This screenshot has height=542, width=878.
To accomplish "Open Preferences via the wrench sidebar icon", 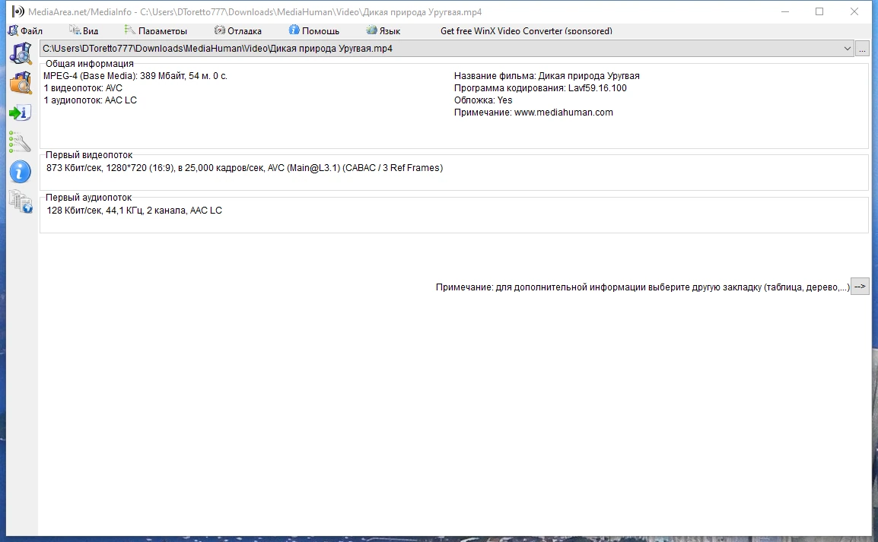I will [x=20, y=143].
